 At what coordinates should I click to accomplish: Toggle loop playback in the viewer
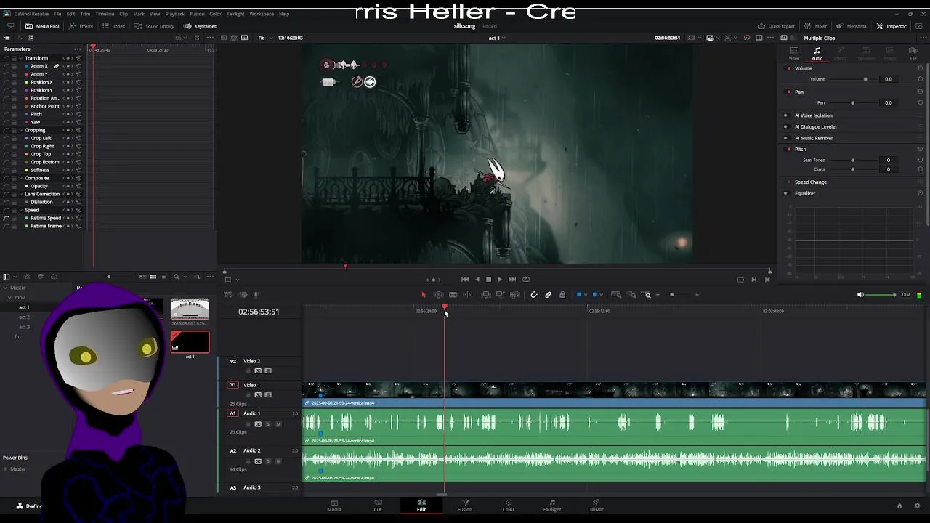point(526,279)
